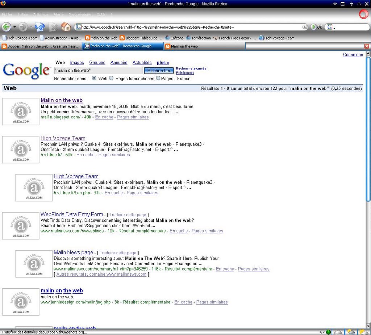This screenshot has height=335, width=371.
Task: Click the scrollbar down arrow
Action: click(x=368, y=326)
